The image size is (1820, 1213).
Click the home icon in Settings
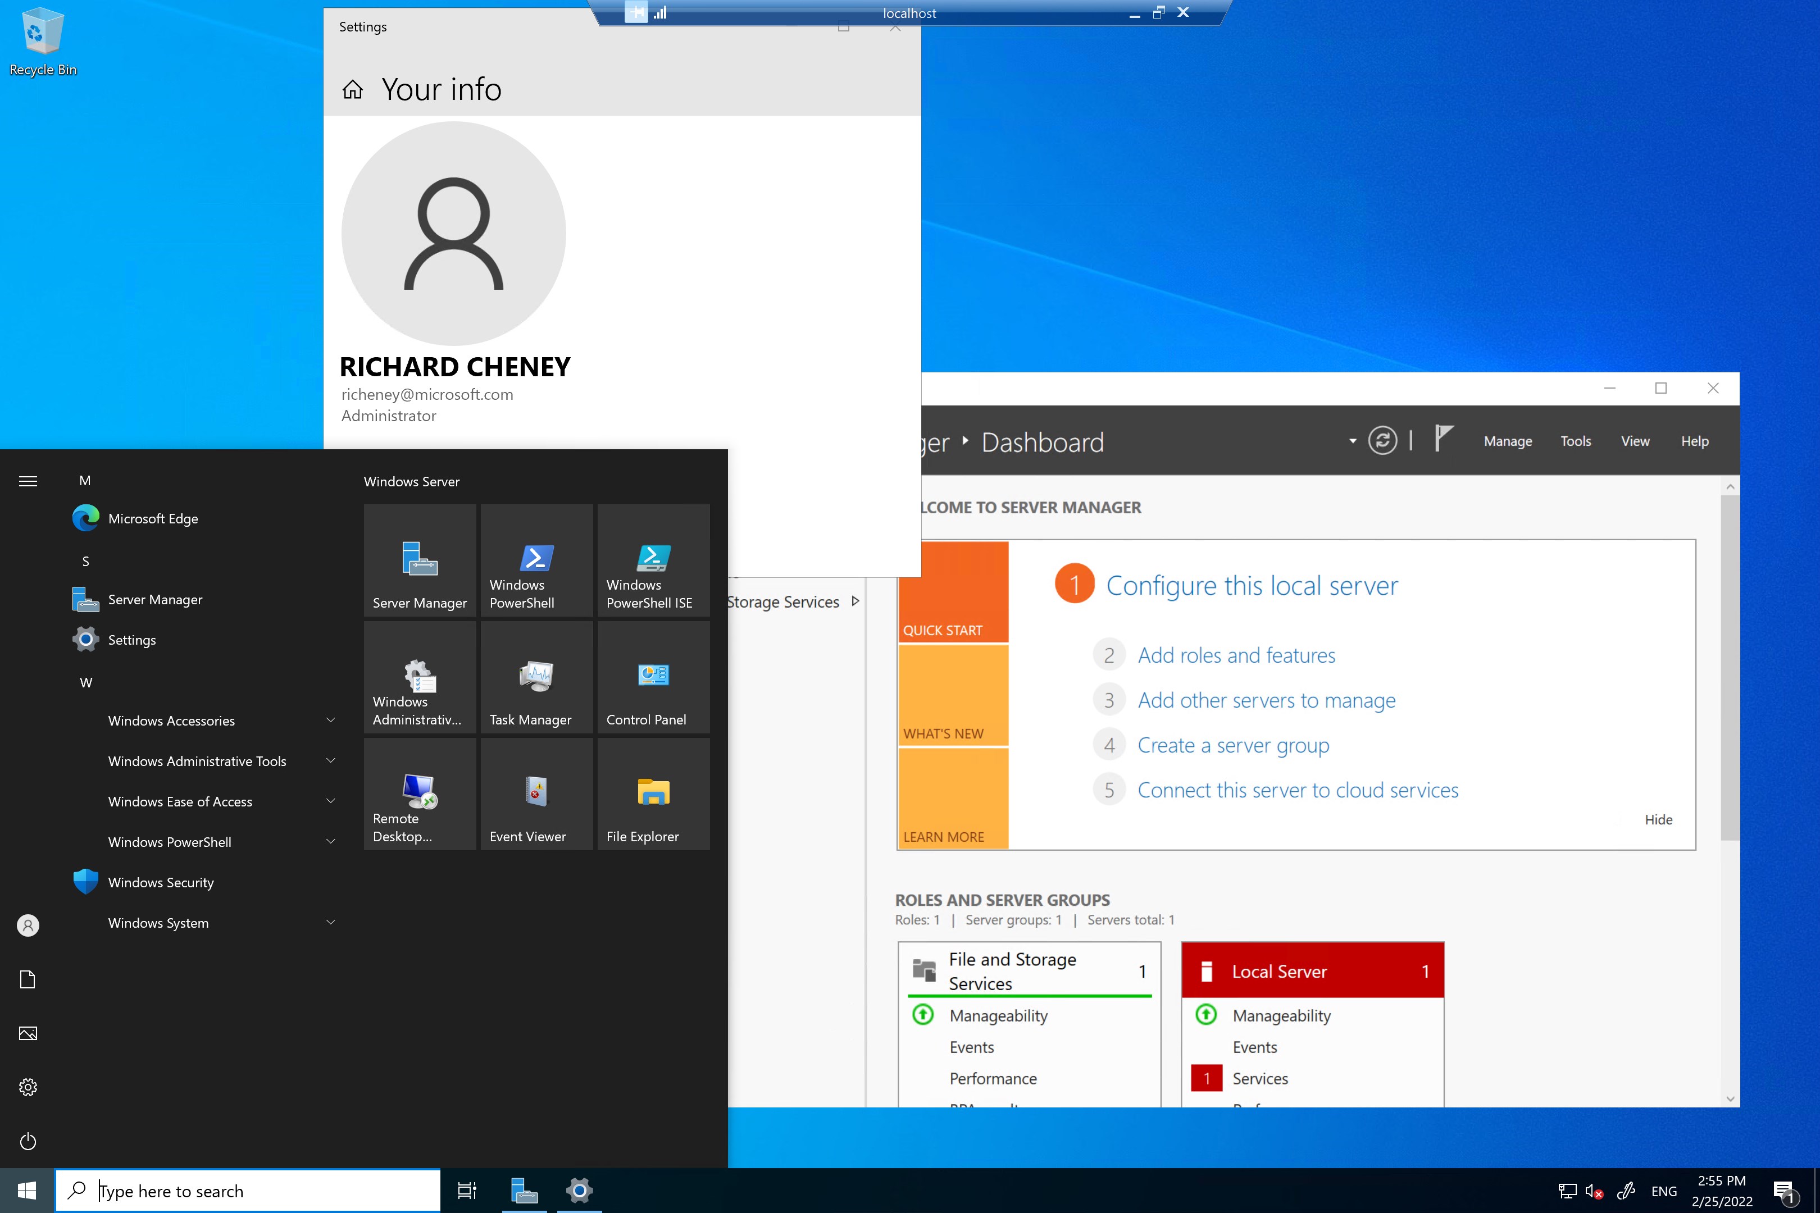click(x=353, y=90)
